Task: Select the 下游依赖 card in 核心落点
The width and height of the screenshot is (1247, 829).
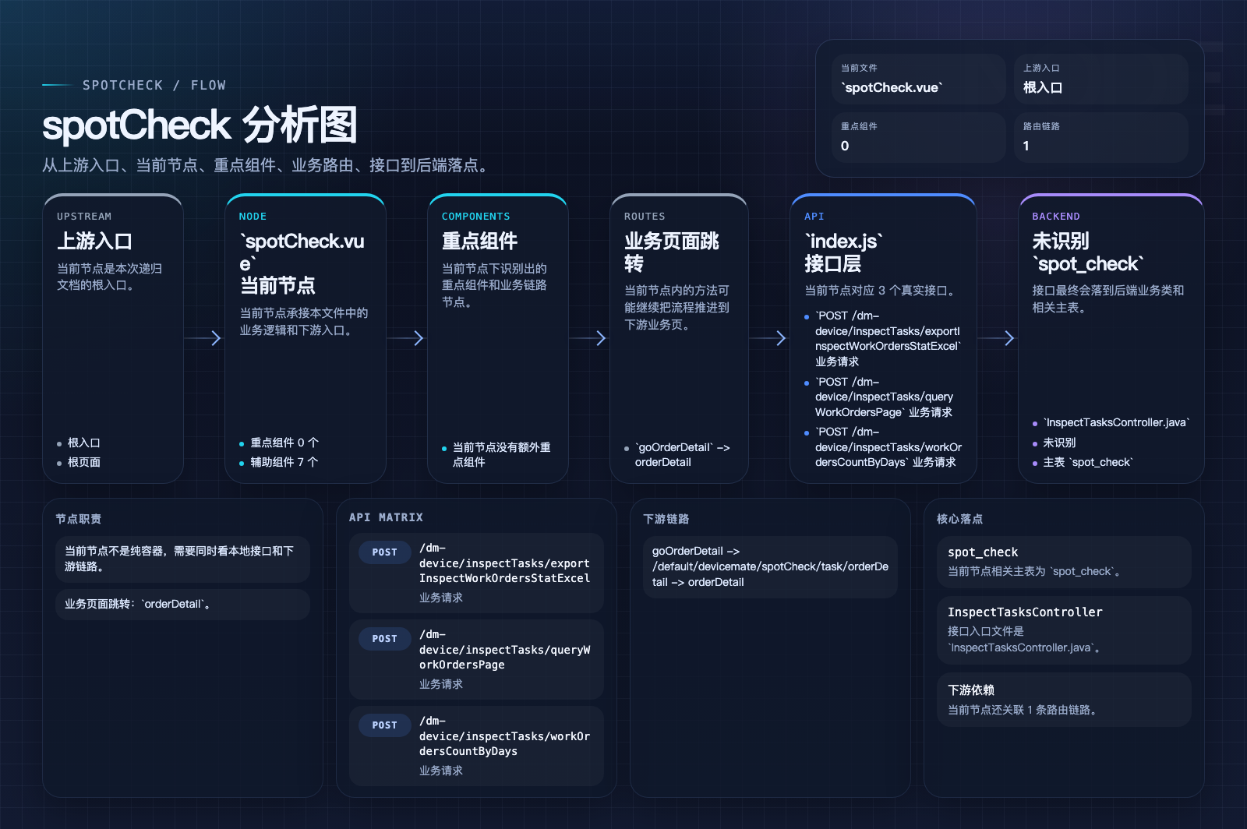Action: point(1064,700)
